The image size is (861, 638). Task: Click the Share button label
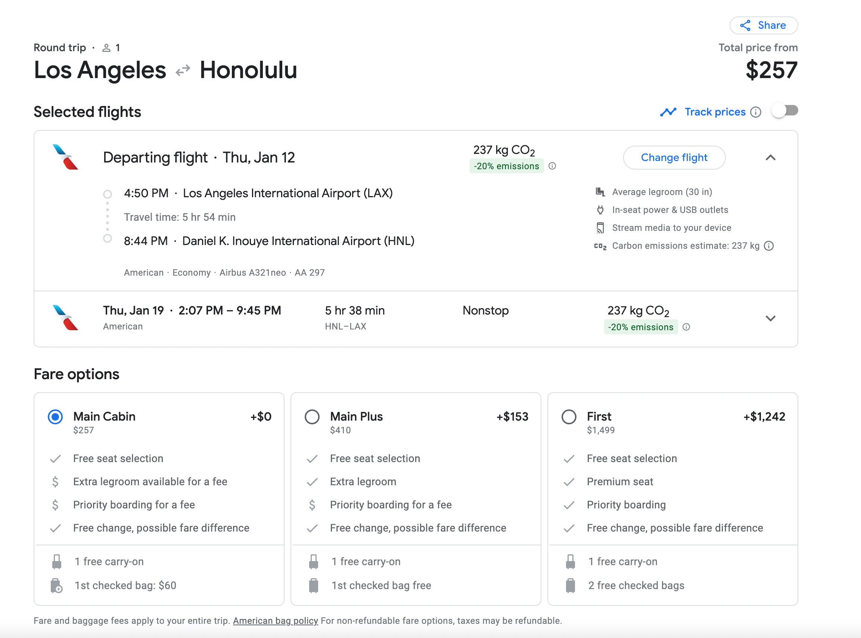(x=771, y=25)
